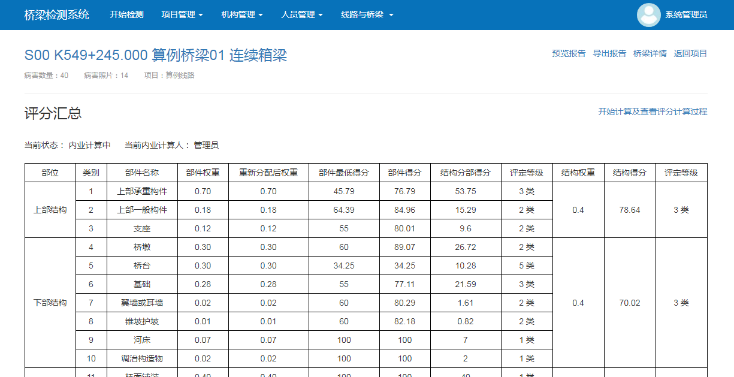
Task: Click the 导出报告 link
Action: click(x=609, y=53)
